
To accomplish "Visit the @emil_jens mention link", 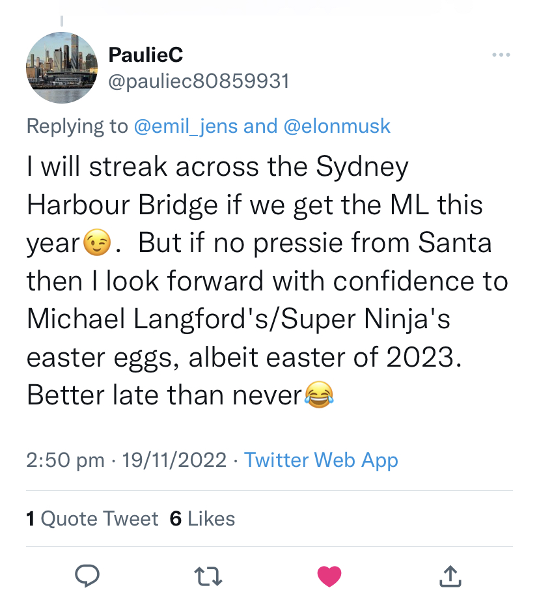I will point(186,126).
